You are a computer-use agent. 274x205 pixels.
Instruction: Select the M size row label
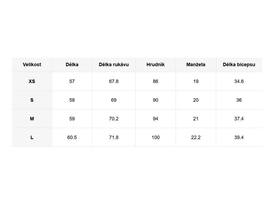click(32, 119)
